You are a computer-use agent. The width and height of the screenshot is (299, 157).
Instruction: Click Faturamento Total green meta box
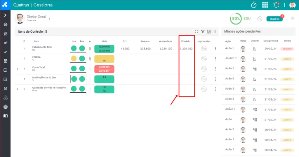(x=104, y=49)
